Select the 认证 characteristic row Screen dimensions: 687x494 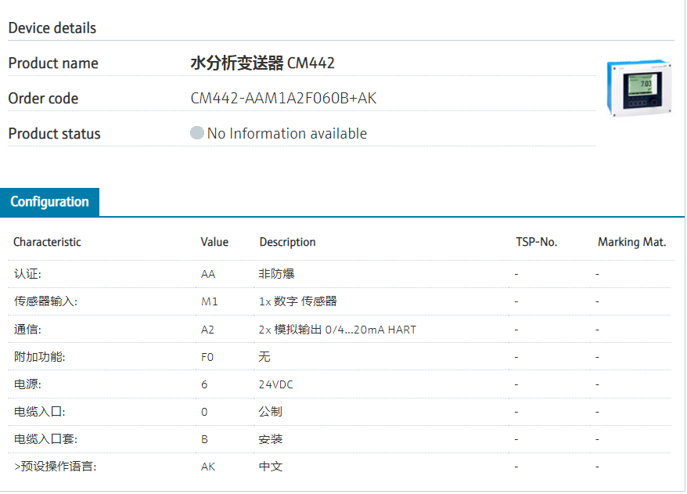(27, 274)
